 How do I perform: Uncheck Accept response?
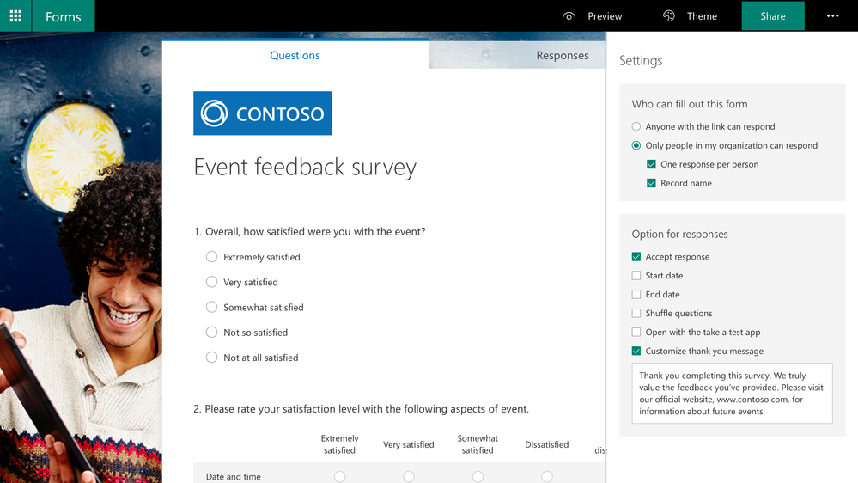click(636, 257)
